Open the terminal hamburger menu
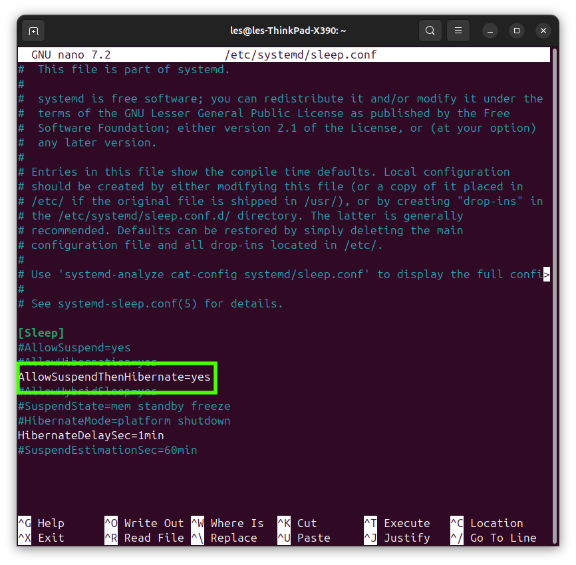 458,30
